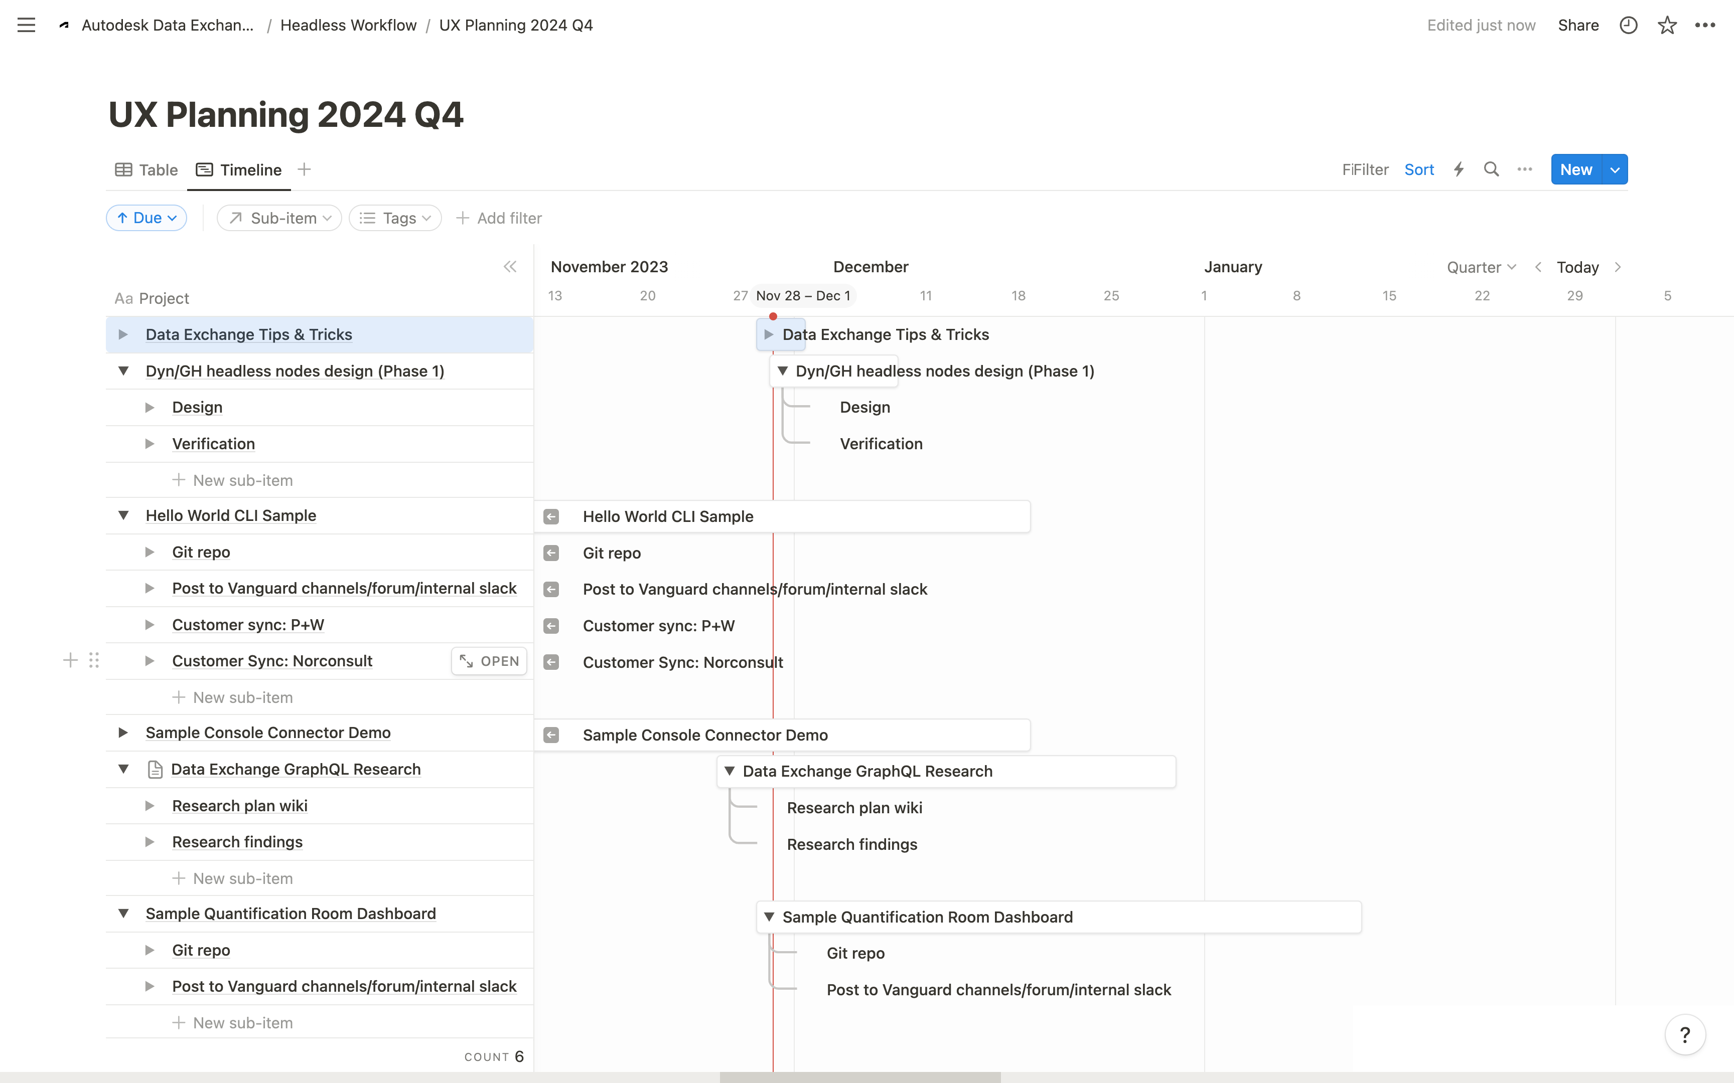The width and height of the screenshot is (1734, 1083).
Task: Click back arrow icon for Sample Console Connector Demo
Action: pyautogui.click(x=551, y=735)
